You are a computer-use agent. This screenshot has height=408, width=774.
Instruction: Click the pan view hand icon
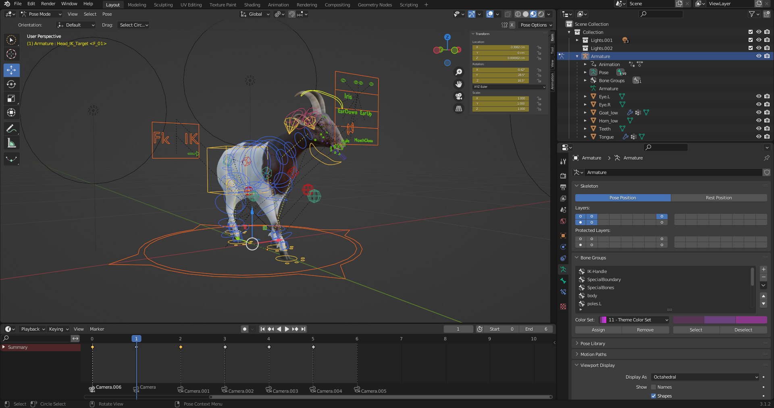pos(459,84)
